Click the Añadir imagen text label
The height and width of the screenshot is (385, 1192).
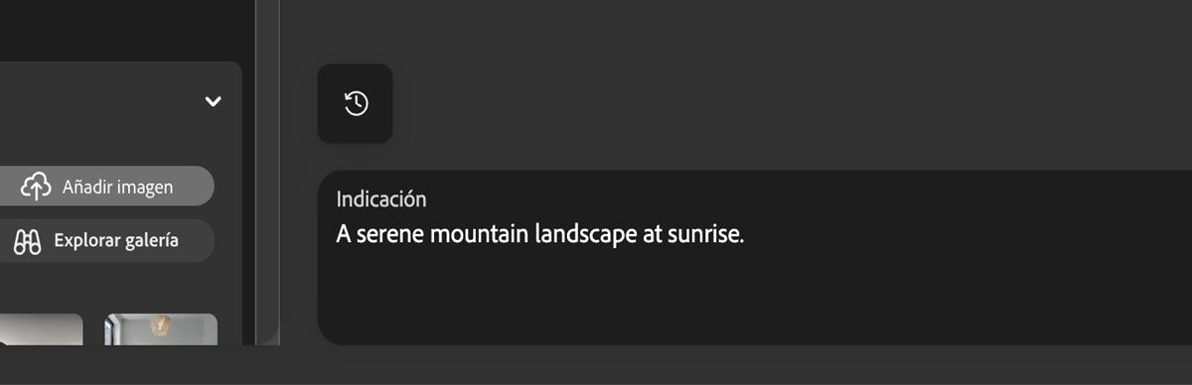point(117,187)
